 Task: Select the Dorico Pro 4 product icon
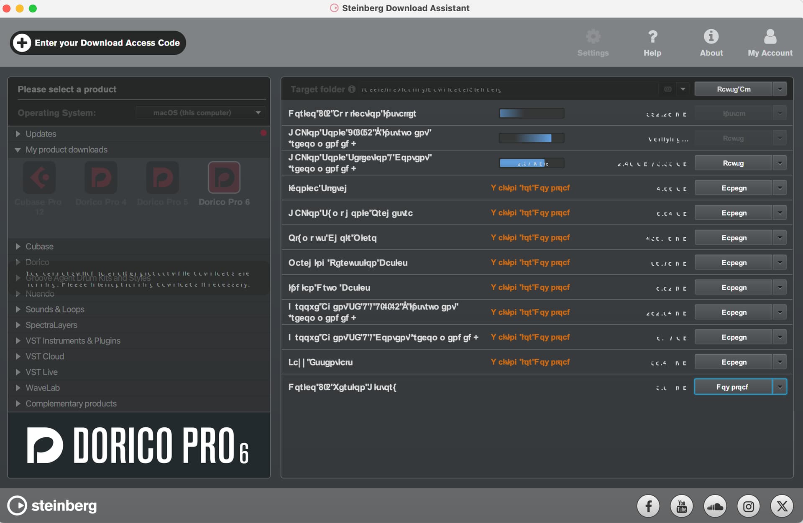point(101,178)
